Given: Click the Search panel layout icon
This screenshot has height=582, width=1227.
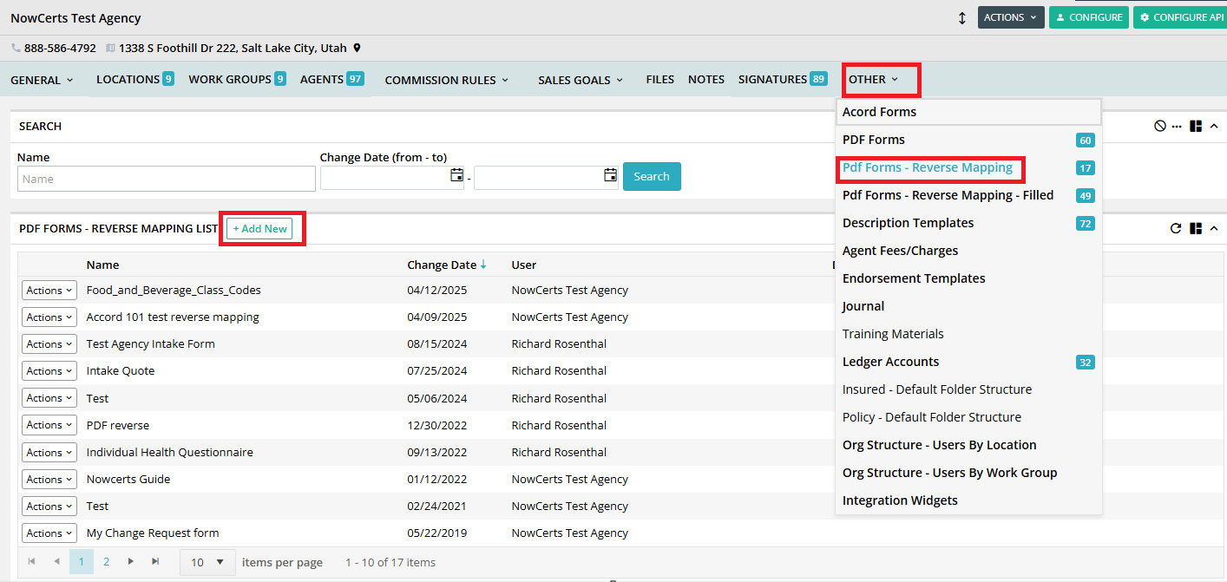Looking at the screenshot, I should point(1196,126).
